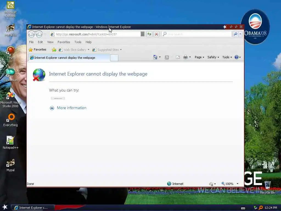This screenshot has width=281, height=211.
Task: Click the blue Help question icon
Action: pos(236,57)
